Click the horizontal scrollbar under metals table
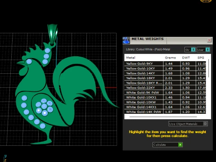 [163, 117]
